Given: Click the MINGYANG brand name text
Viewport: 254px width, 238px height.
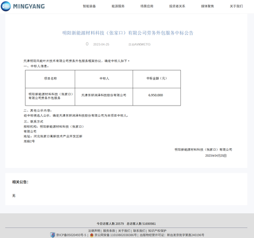Looking at the screenshot, I should pyautogui.click(x=29, y=7).
